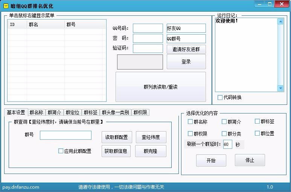291x192 pixels.
Task: Focus the 密码 input field
Action: click(148, 38)
